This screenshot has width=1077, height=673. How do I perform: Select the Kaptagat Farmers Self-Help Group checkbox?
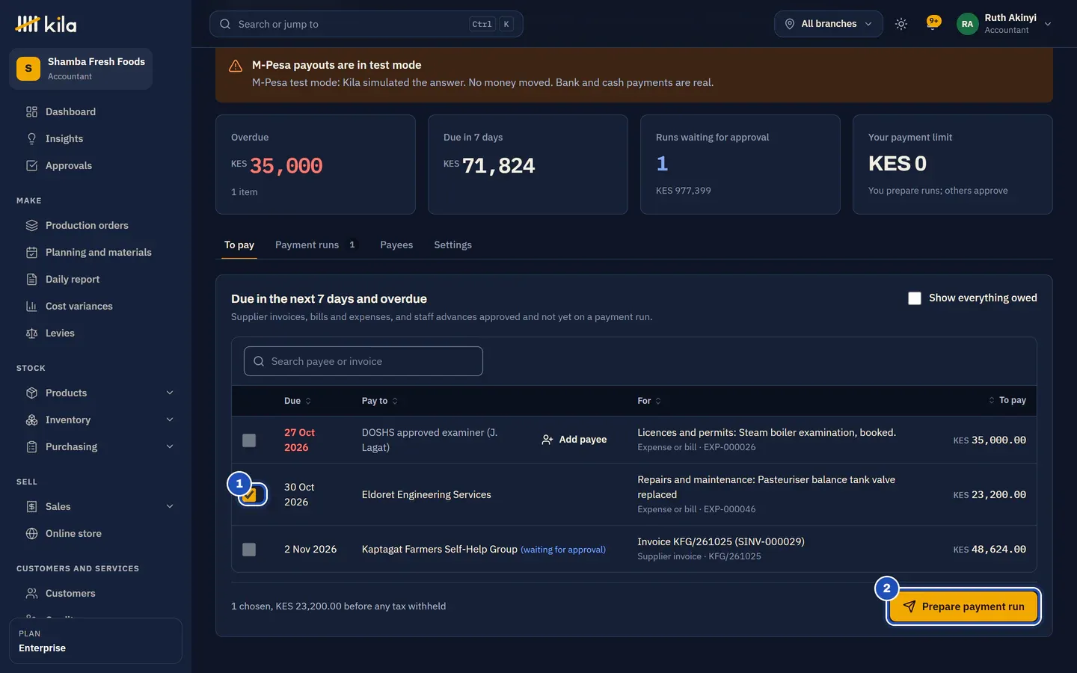(x=249, y=550)
